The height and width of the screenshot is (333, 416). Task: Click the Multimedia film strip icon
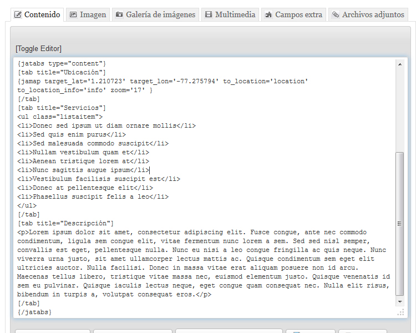coord(209,14)
